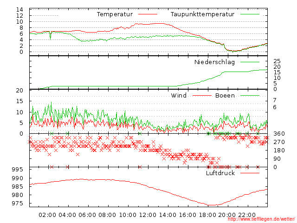Screen dimensions: 297x223
Task: Click the 16:00 time axis label
Action: [x=187, y=215]
